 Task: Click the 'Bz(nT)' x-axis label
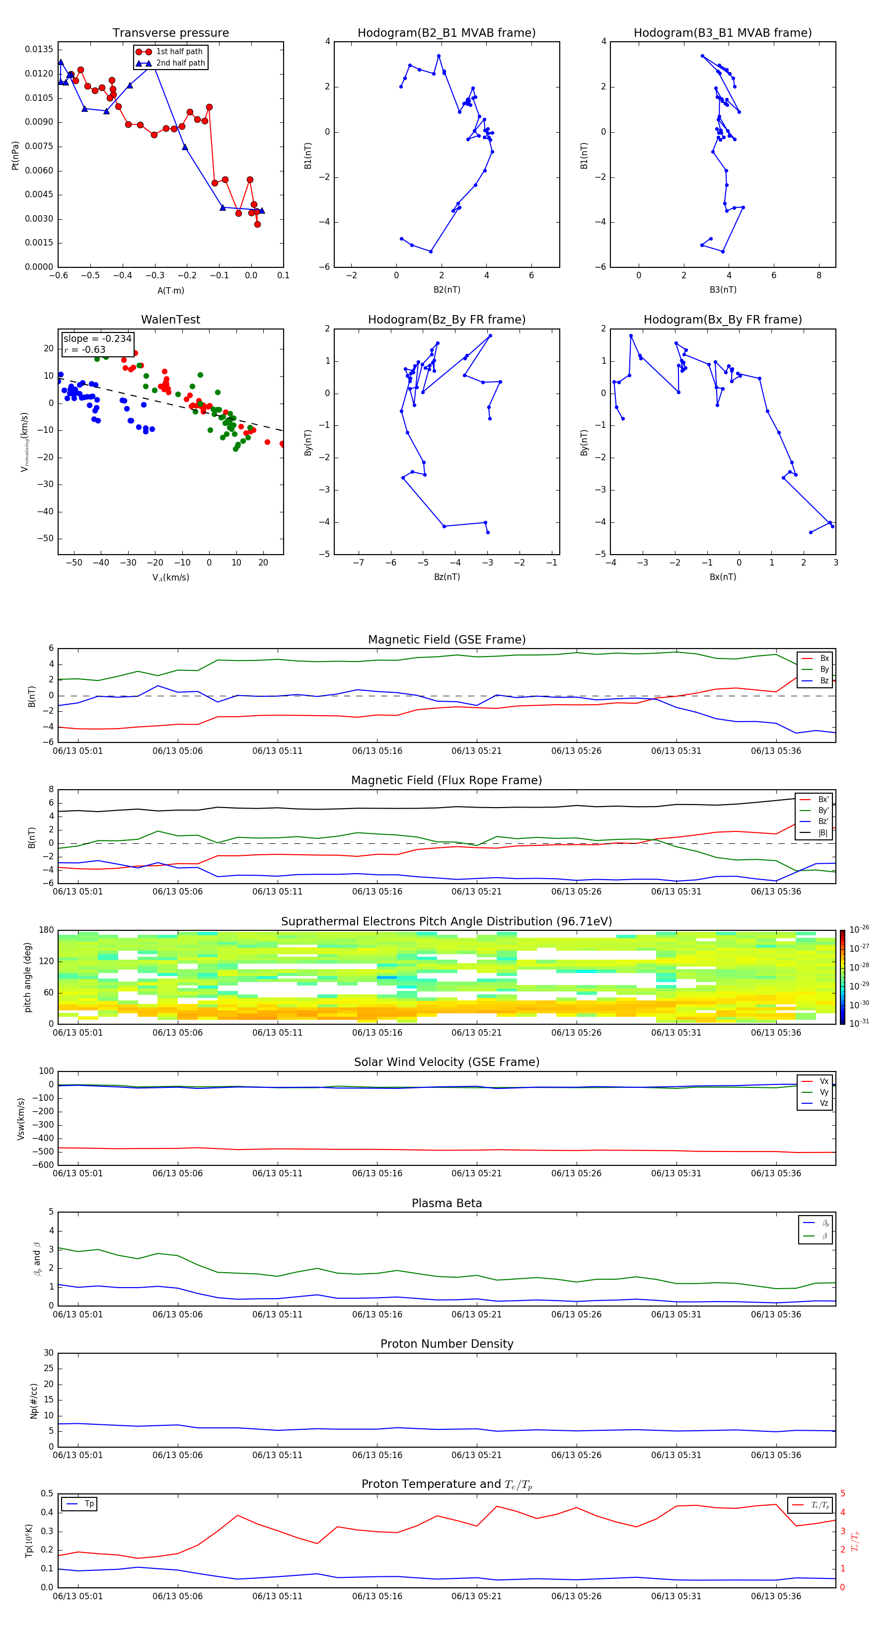point(447,577)
